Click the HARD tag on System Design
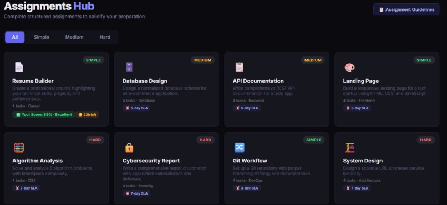Image resolution: width=447 pixels, height=205 pixels. [426, 140]
